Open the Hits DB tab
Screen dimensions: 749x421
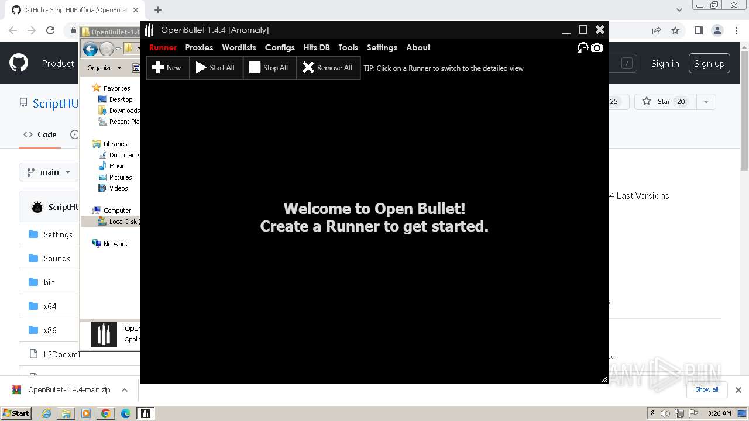pos(317,47)
